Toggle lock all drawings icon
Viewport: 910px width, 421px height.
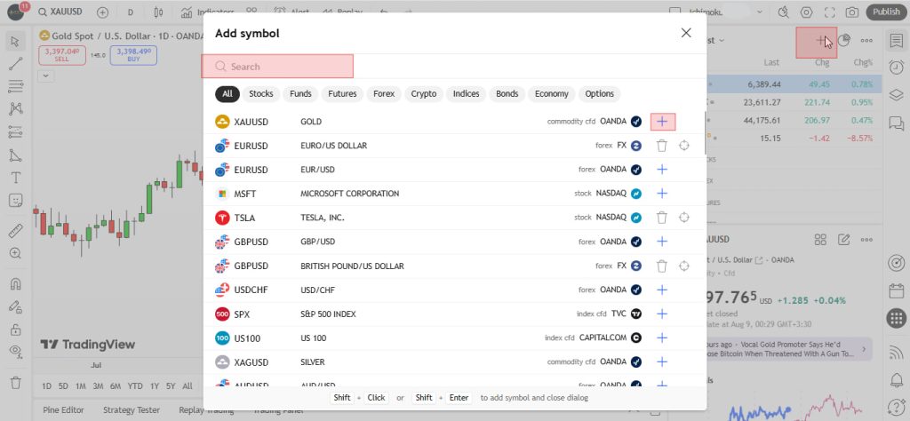click(x=16, y=330)
